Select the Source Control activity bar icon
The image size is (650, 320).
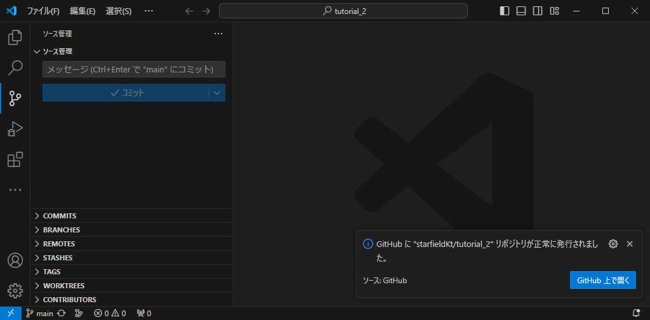tap(15, 98)
